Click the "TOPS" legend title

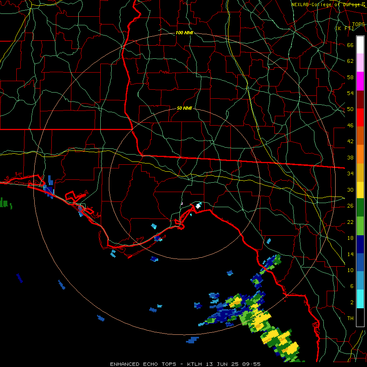(x=358, y=24)
